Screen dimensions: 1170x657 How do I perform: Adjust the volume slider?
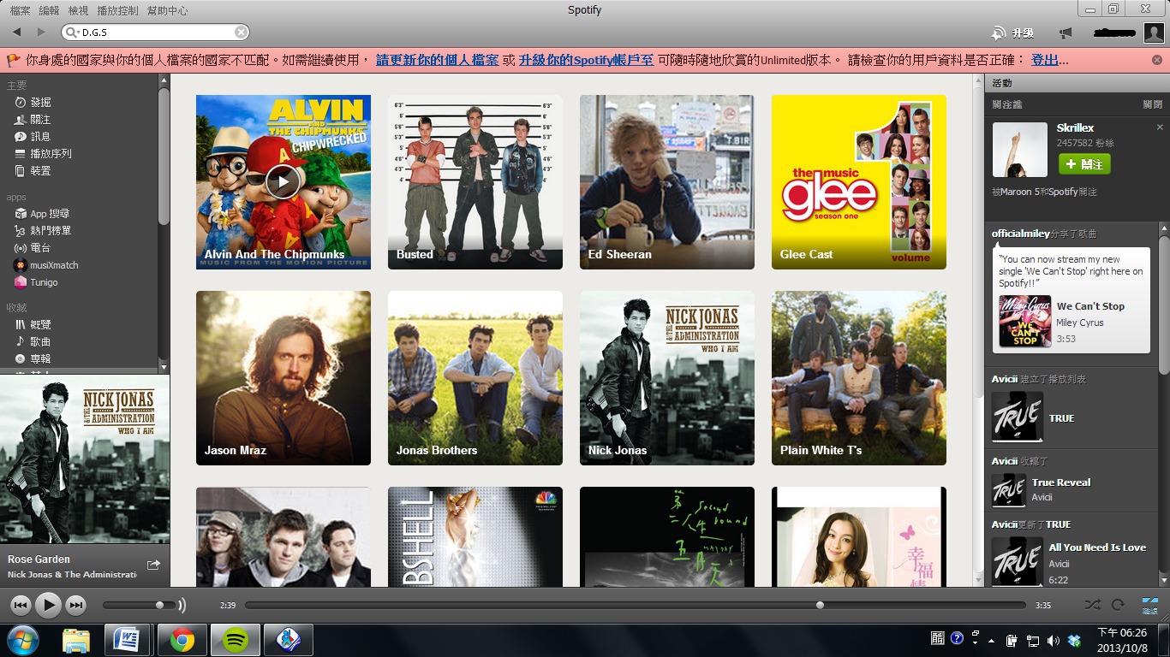139,606
